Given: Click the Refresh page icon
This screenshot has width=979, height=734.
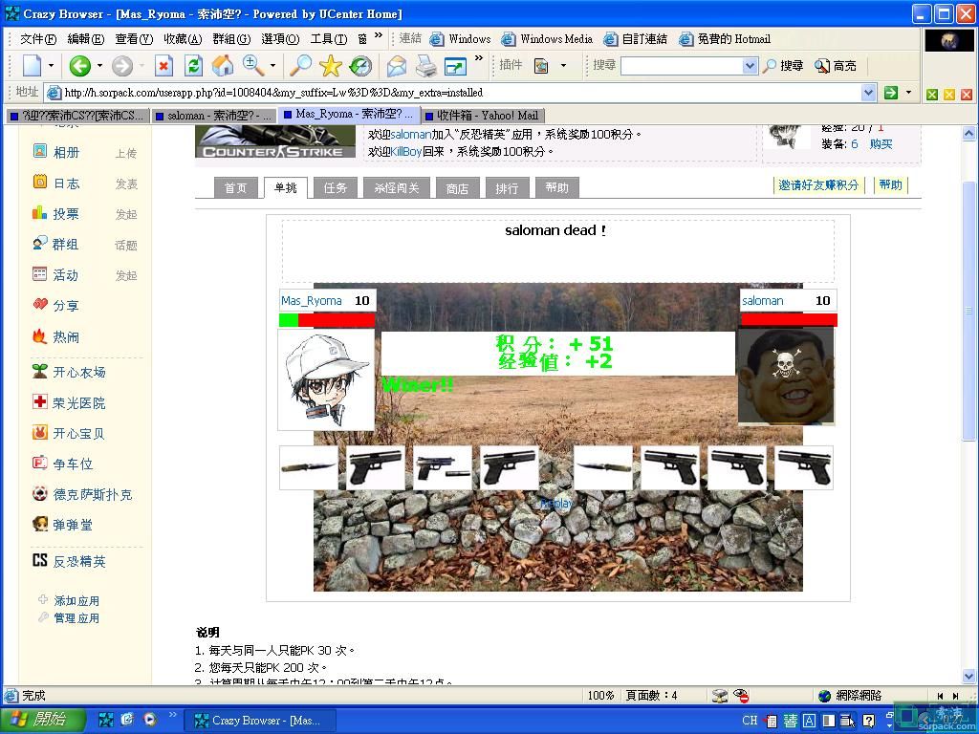Looking at the screenshot, I should pos(193,66).
